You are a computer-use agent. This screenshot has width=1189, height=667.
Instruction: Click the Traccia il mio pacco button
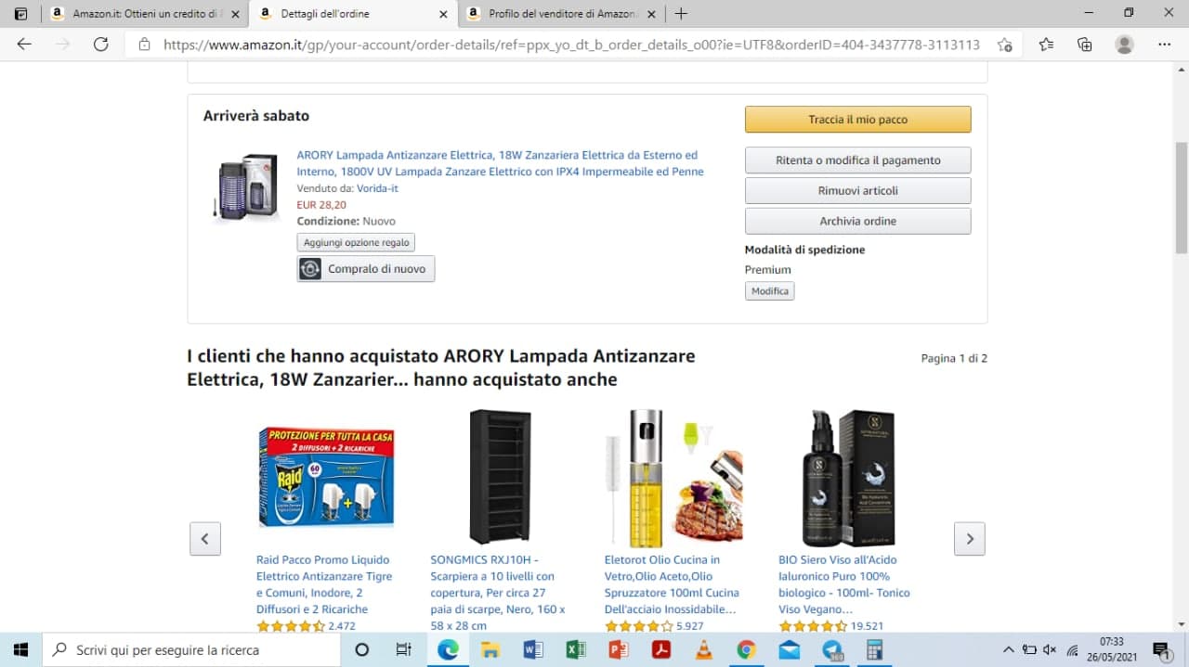tap(857, 119)
